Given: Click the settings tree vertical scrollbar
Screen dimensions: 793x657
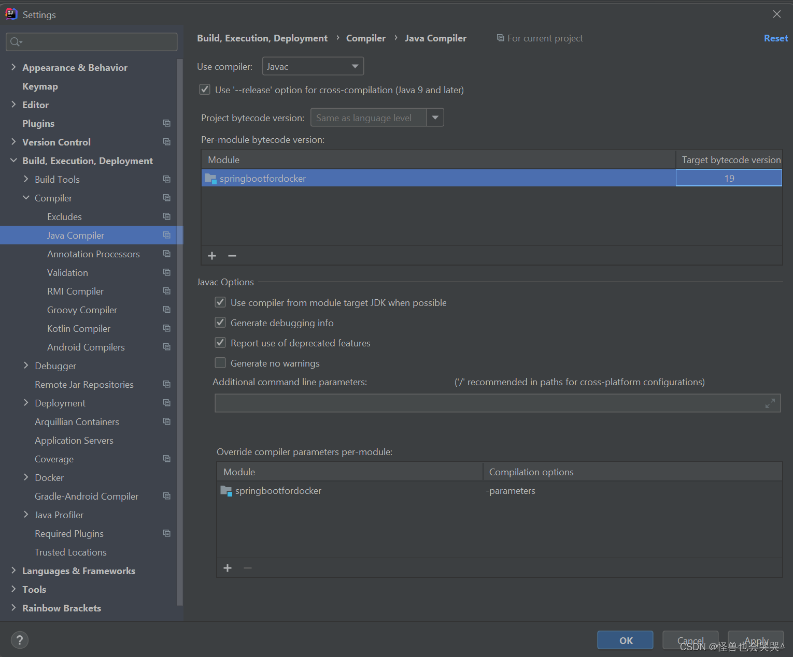Looking at the screenshot, I should (x=179, y=331).
